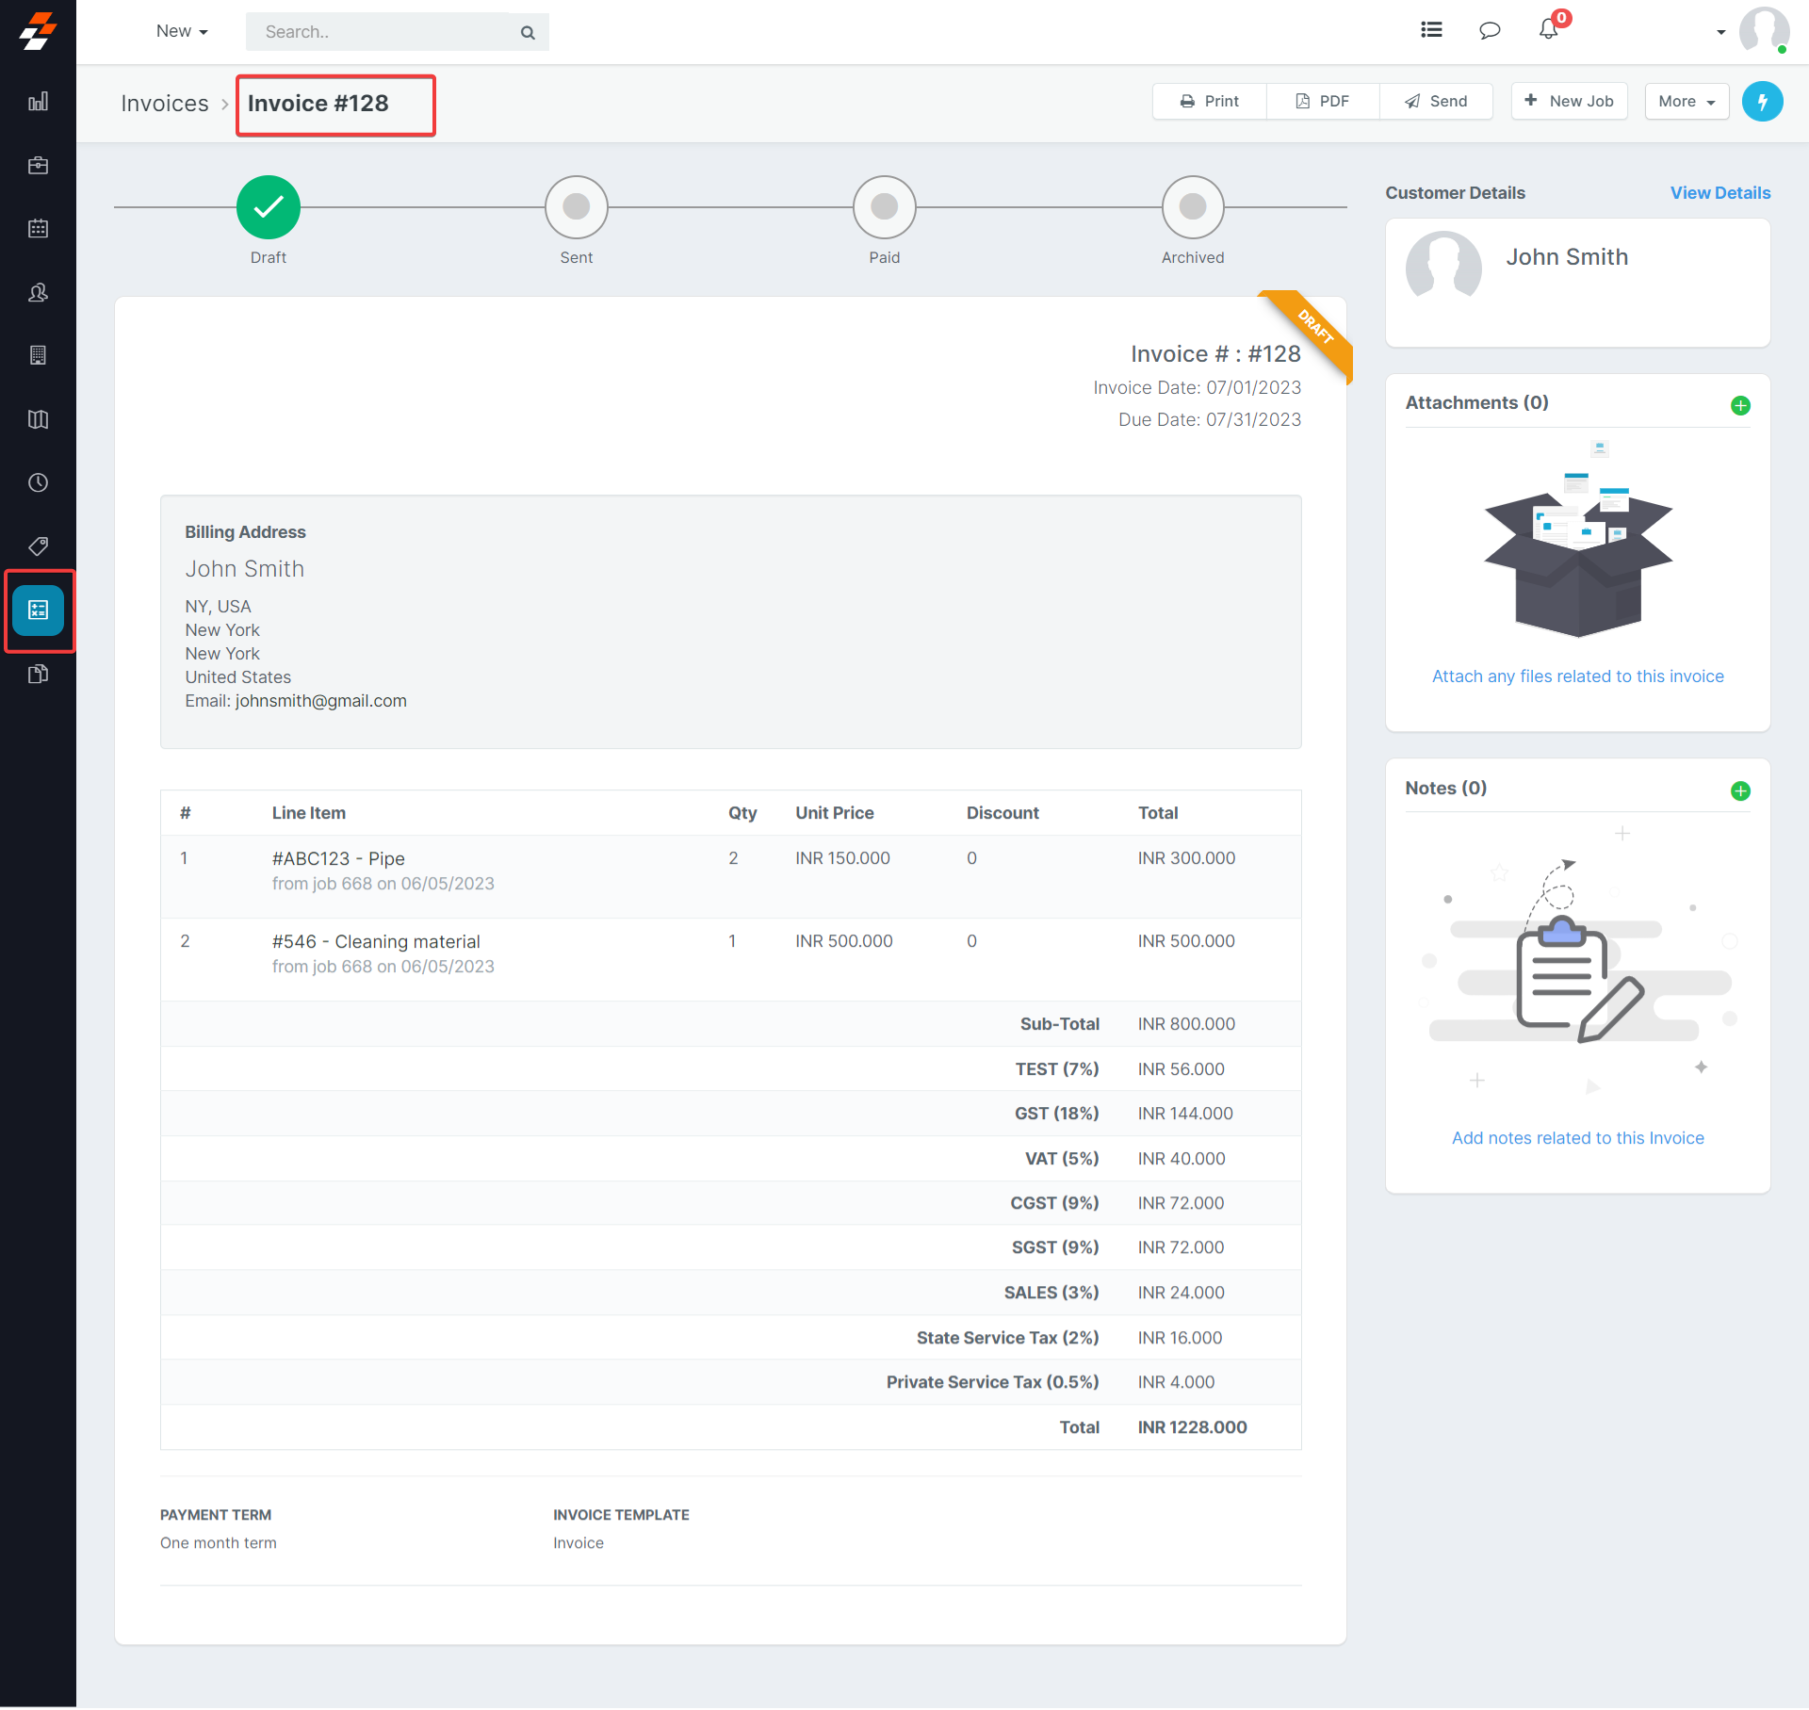Screen dimensions: 1809x1710
Task: Open the chat bubble messages icon
Action: (1490, 30)
